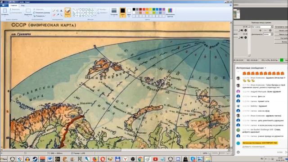
Task: Select the Pencil tool in Paint
Action: pos(54,11)
